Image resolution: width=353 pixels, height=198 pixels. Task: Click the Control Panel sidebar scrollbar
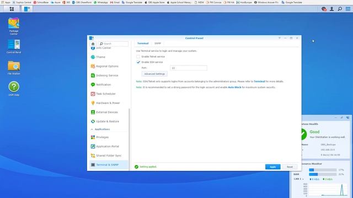tap(129, 139)
